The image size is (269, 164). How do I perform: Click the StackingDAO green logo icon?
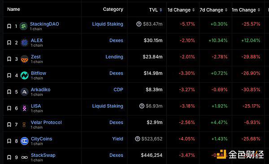(x=23, y=27)
